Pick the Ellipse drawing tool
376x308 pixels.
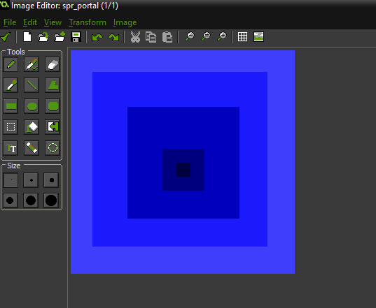click(32, 106)
